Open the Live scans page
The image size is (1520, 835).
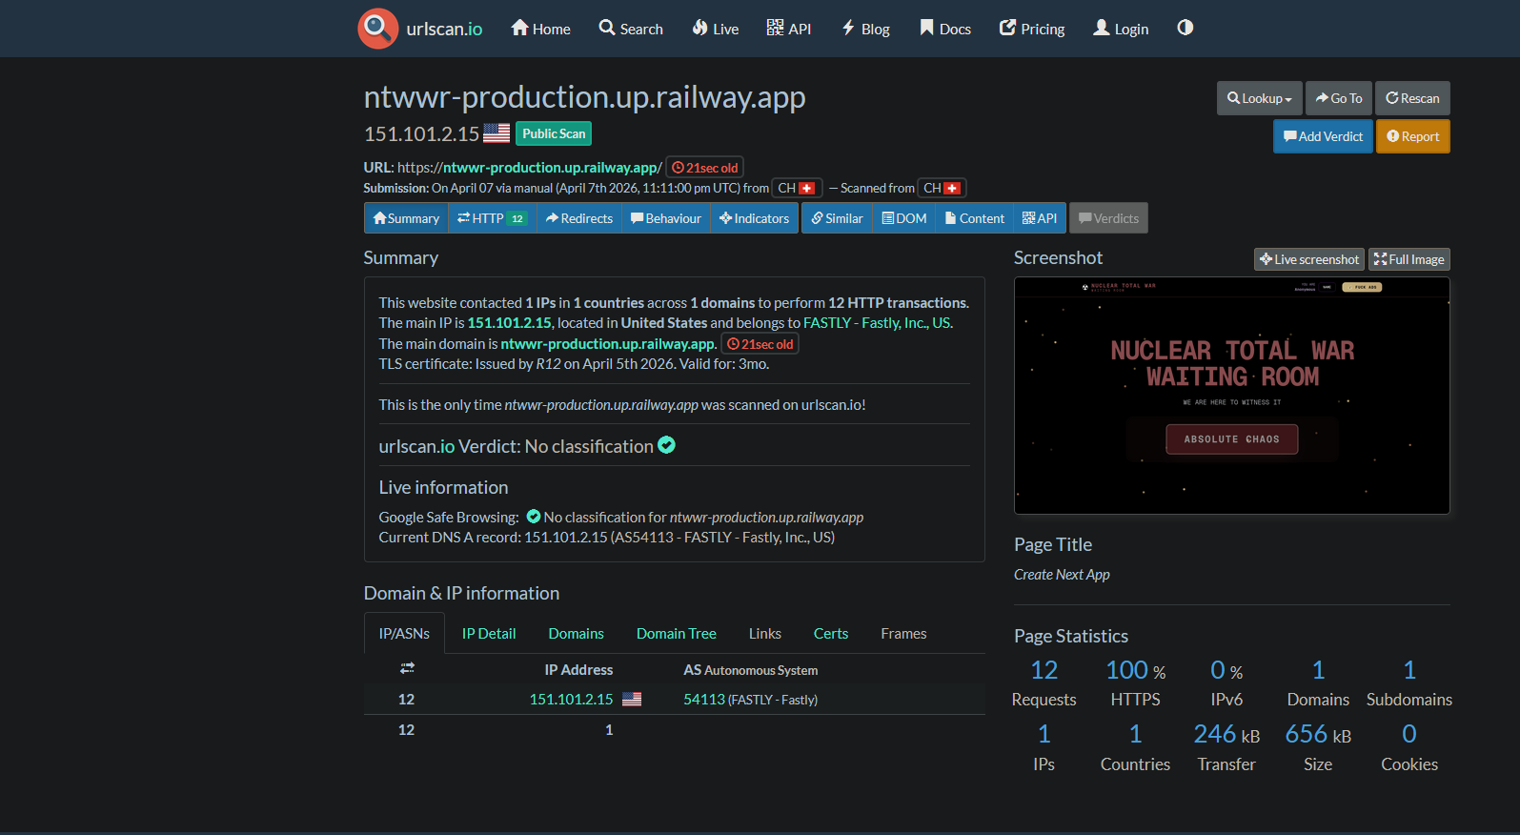tap(716, 29)
